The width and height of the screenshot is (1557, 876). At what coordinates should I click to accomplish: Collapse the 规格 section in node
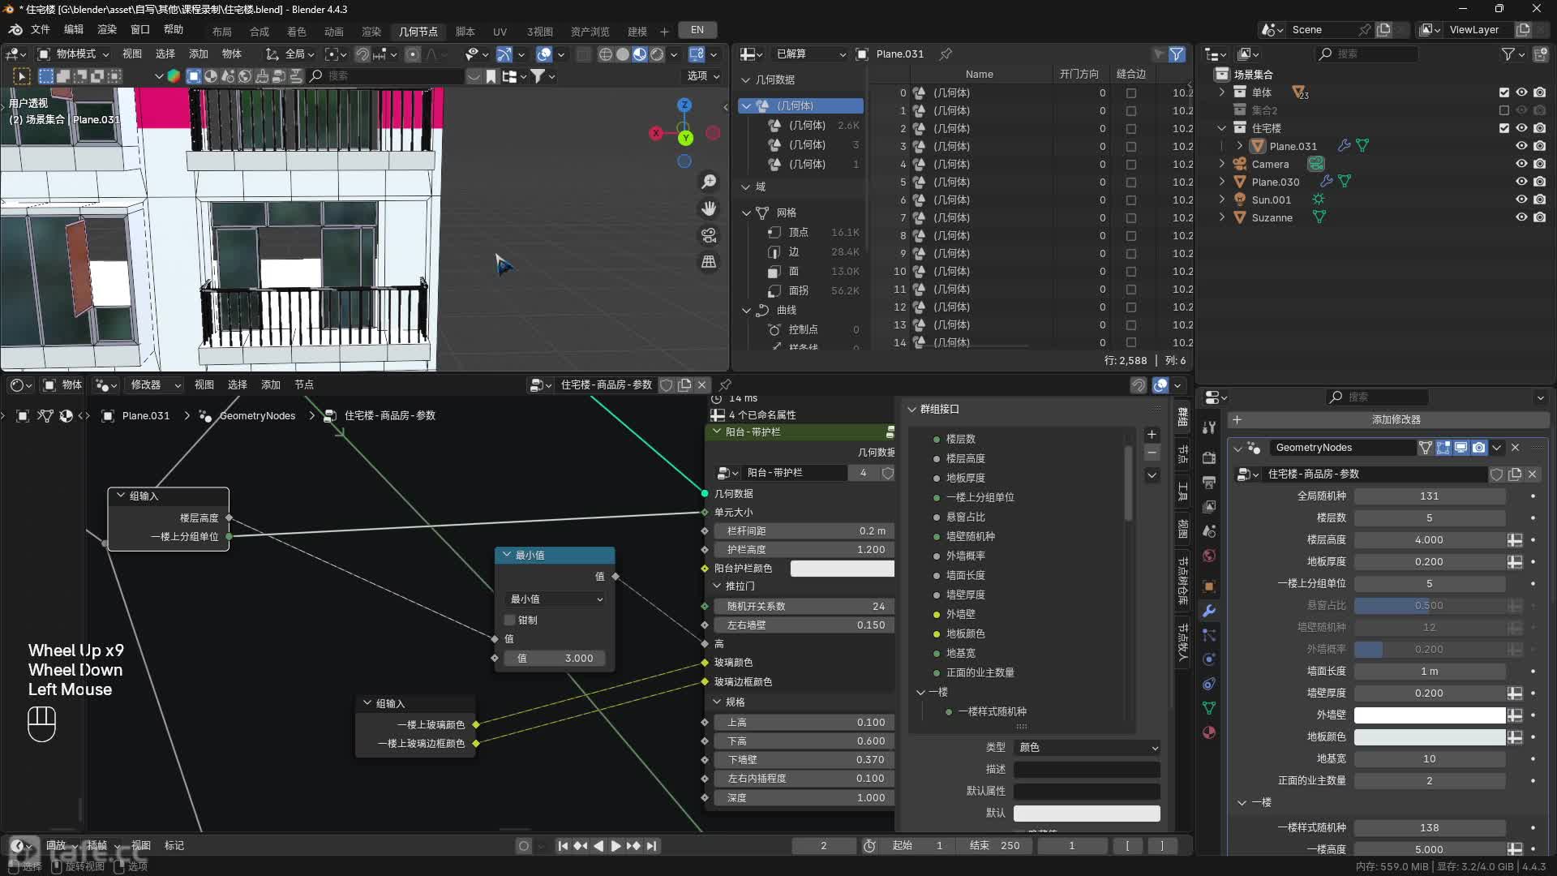pos(717,702)
